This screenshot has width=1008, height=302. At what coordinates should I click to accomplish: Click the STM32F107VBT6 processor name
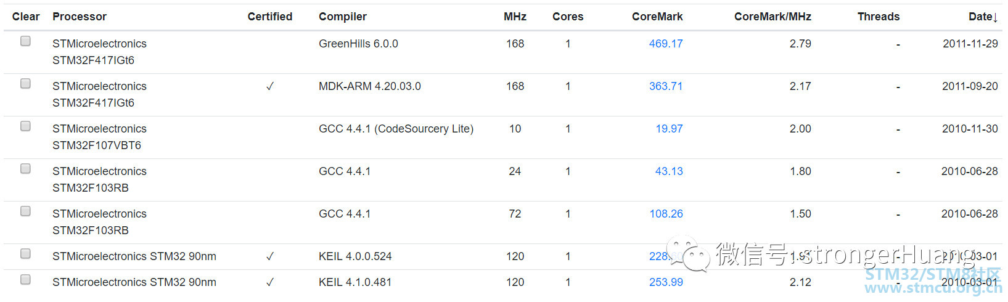97,145
